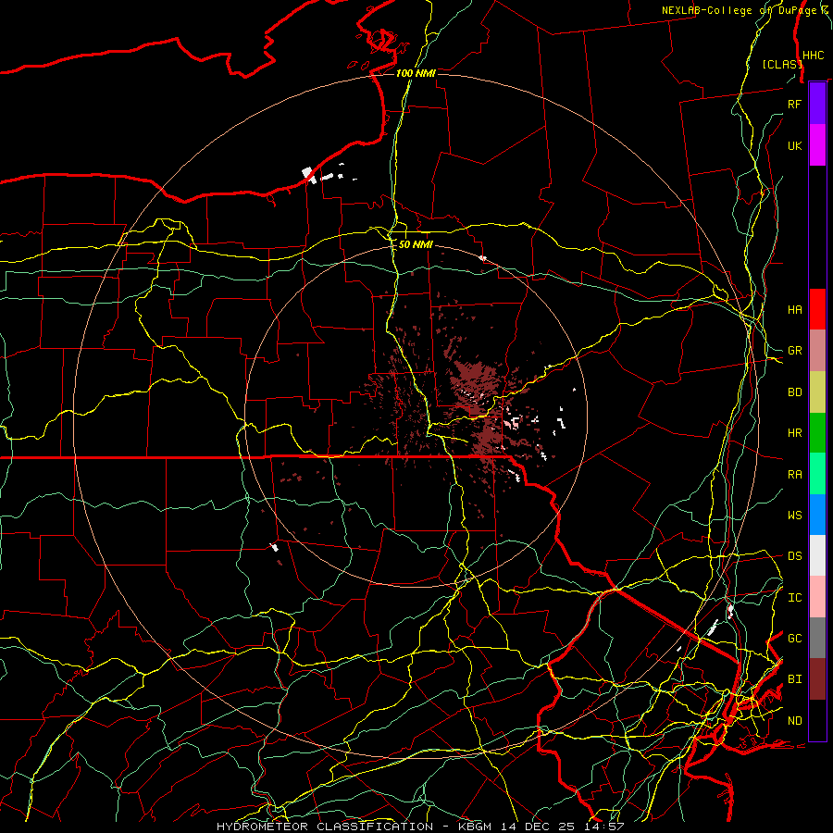Click the magenta UK legend color block
Image resolution: width=833 pixels, height=833 pixels.
click(x=817, y=145)
